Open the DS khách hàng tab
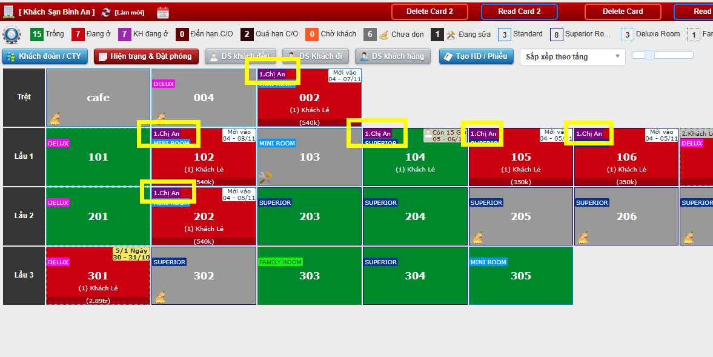Viewport: 713px width, 357px height. (x=391, y=56)
